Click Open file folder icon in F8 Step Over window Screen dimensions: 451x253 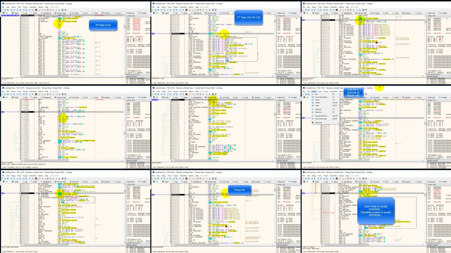coord(3,10)
